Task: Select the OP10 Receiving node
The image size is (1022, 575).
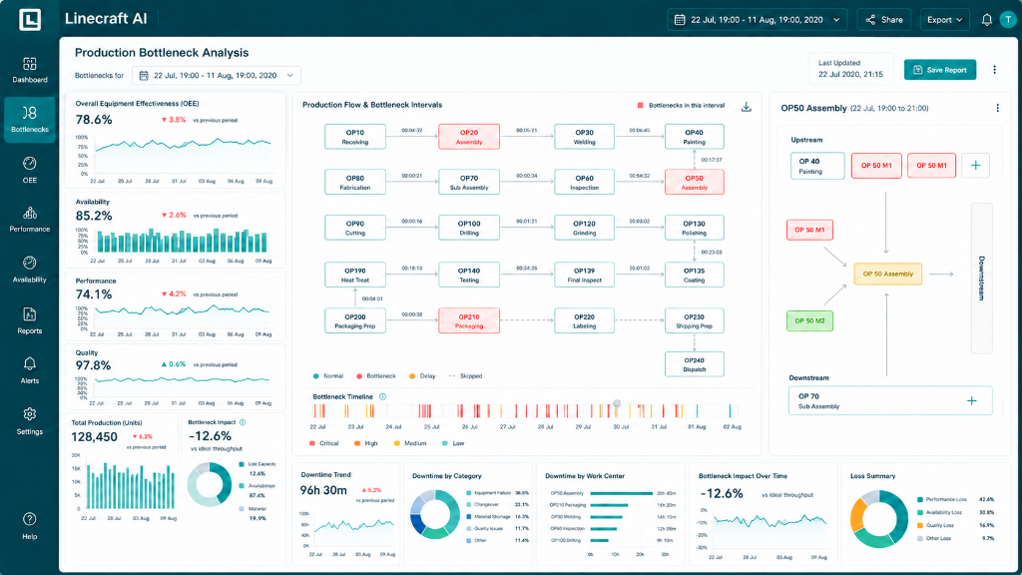Action: tap(355, 137)
